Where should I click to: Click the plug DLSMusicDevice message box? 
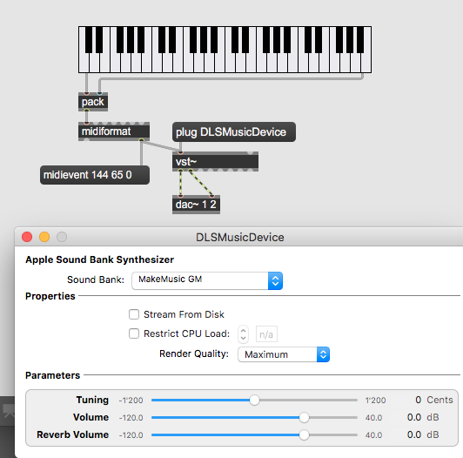click(234, 132)
